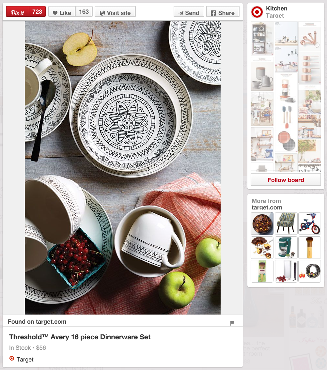This screenshot has width=327, height=370.
Task: Open the blue kids bicycle thumbnail
Action: point(309,223)
